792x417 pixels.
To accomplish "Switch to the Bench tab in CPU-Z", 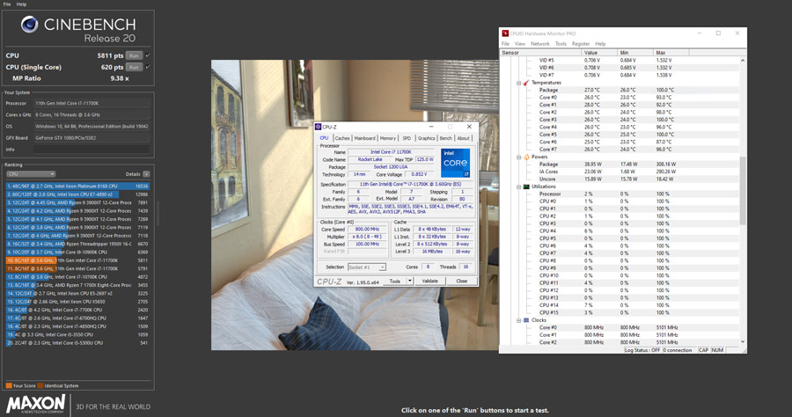I will pyautogui.click(x=445, y=138).
